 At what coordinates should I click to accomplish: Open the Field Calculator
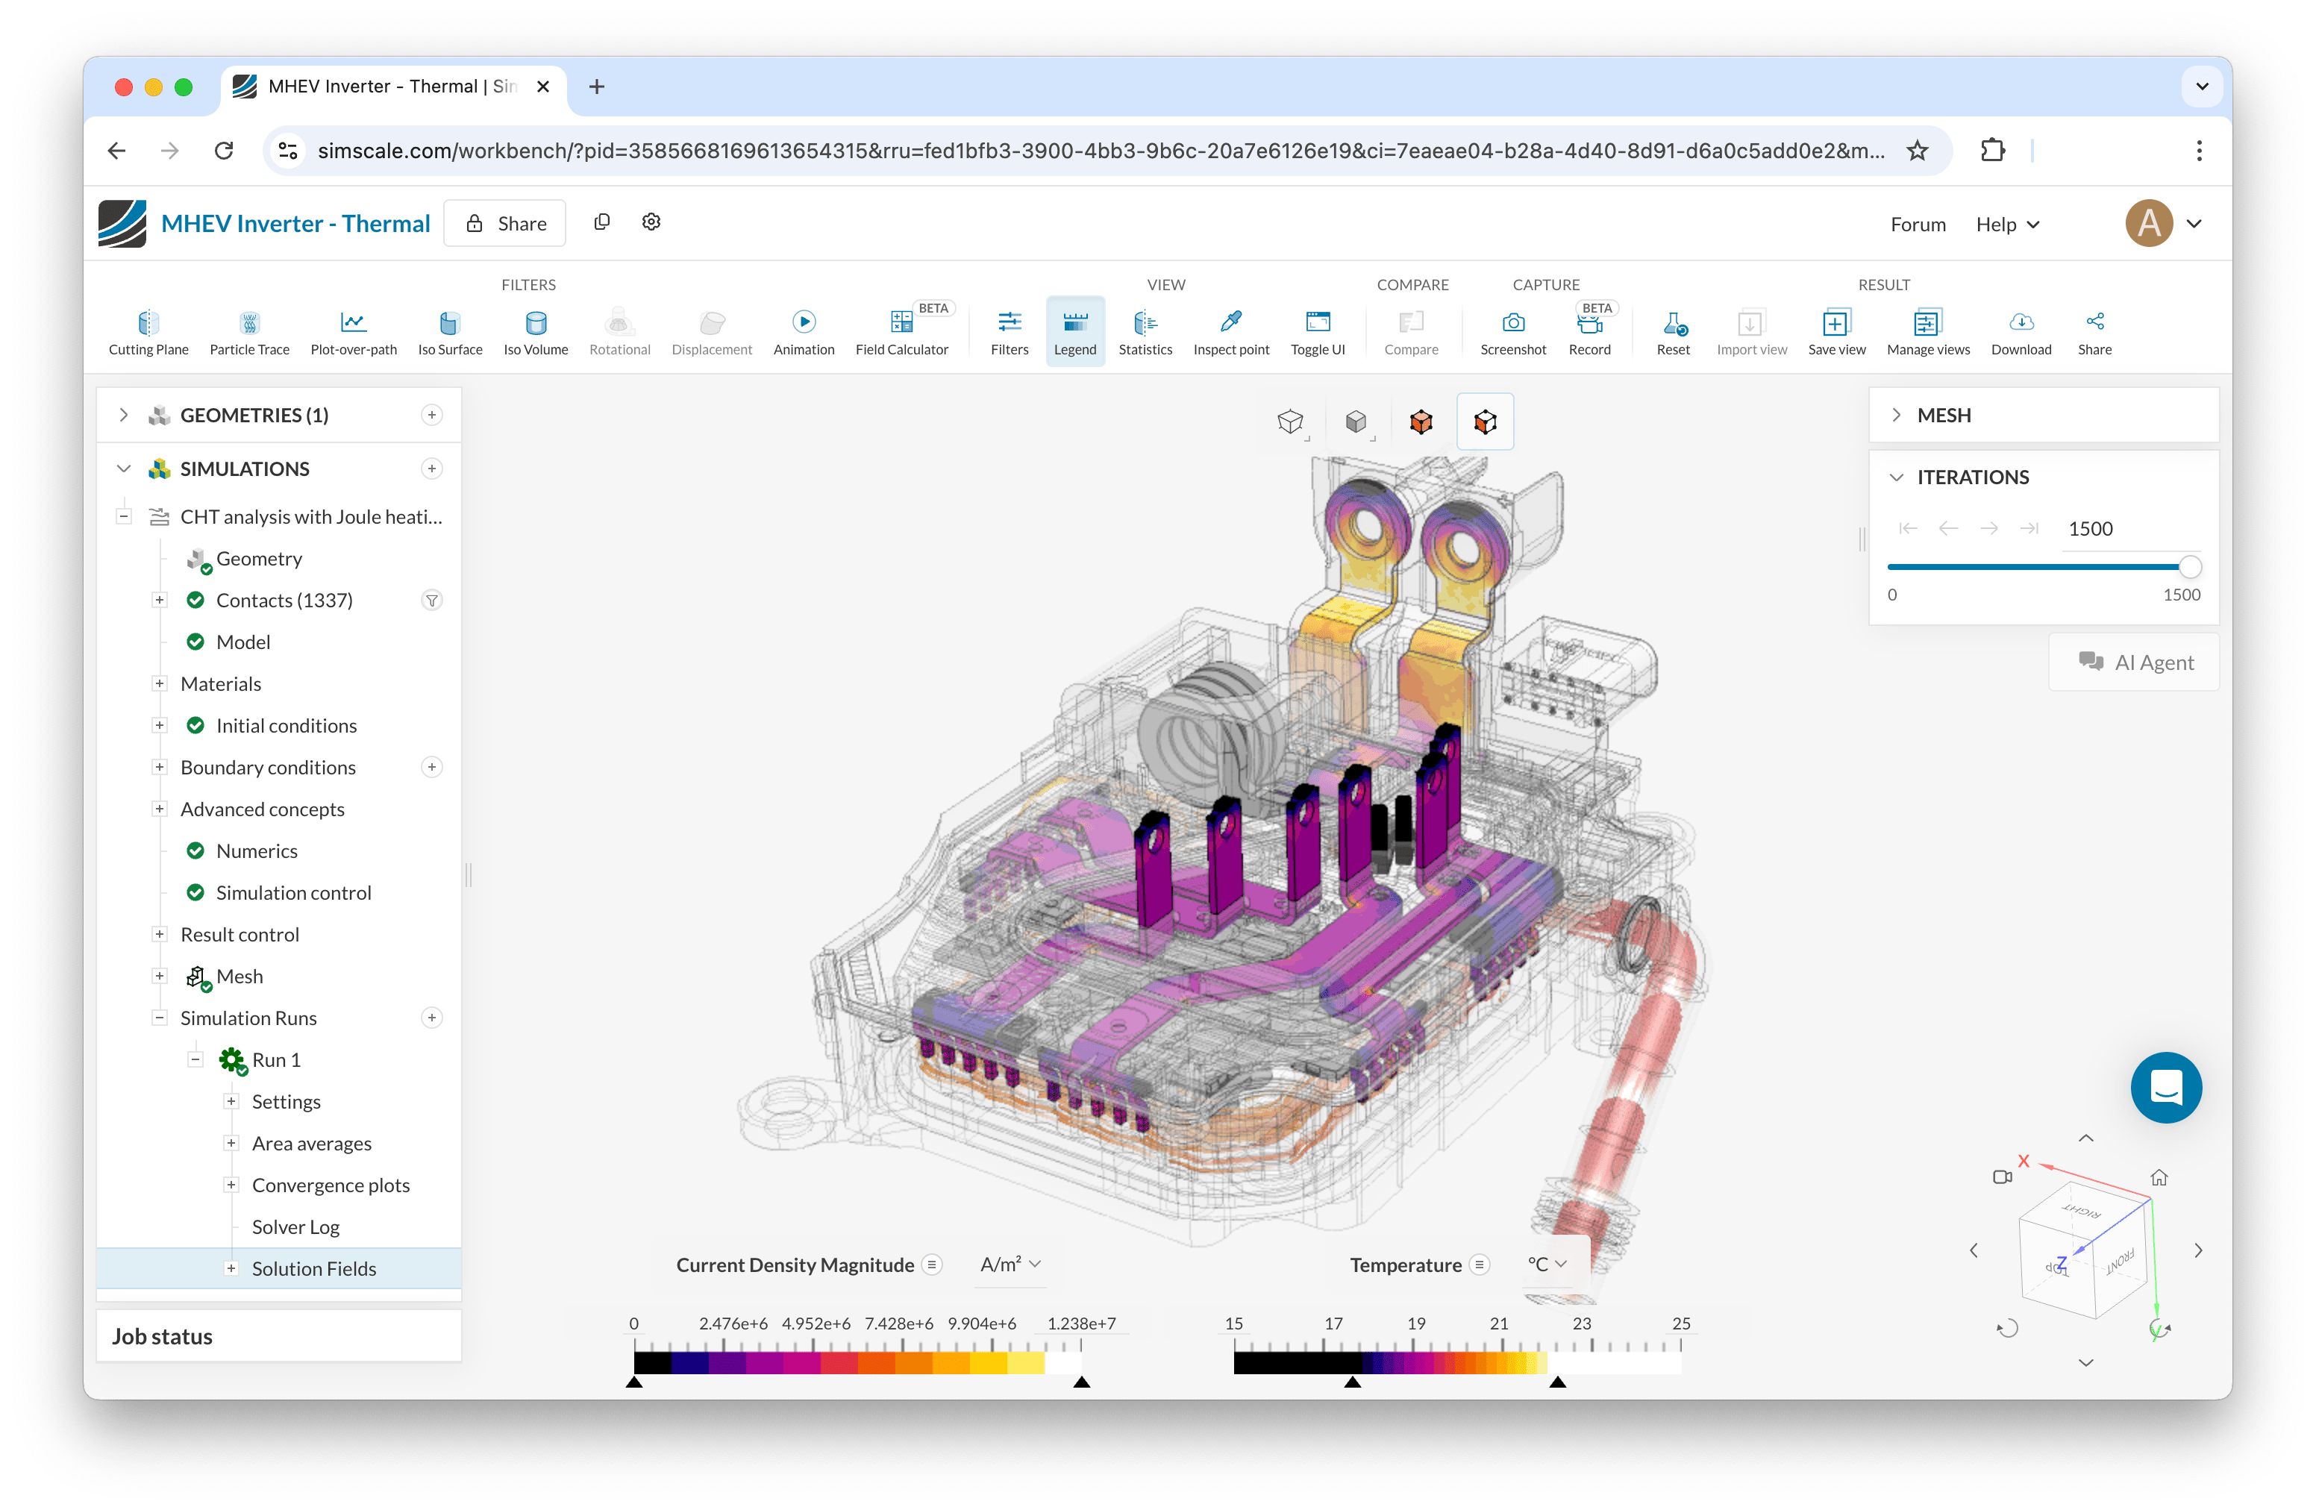(901, 333)
